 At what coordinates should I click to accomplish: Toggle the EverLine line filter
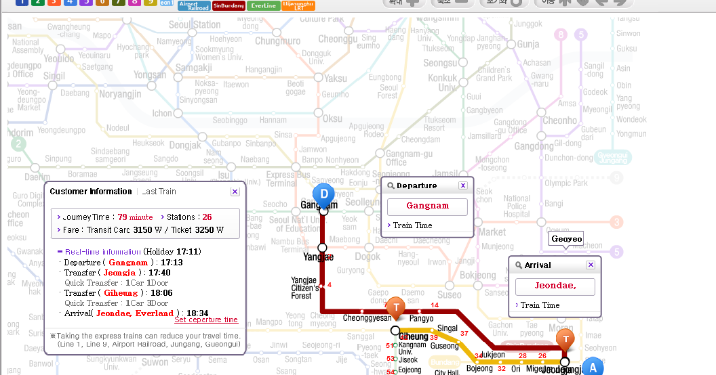click(261, 5)
